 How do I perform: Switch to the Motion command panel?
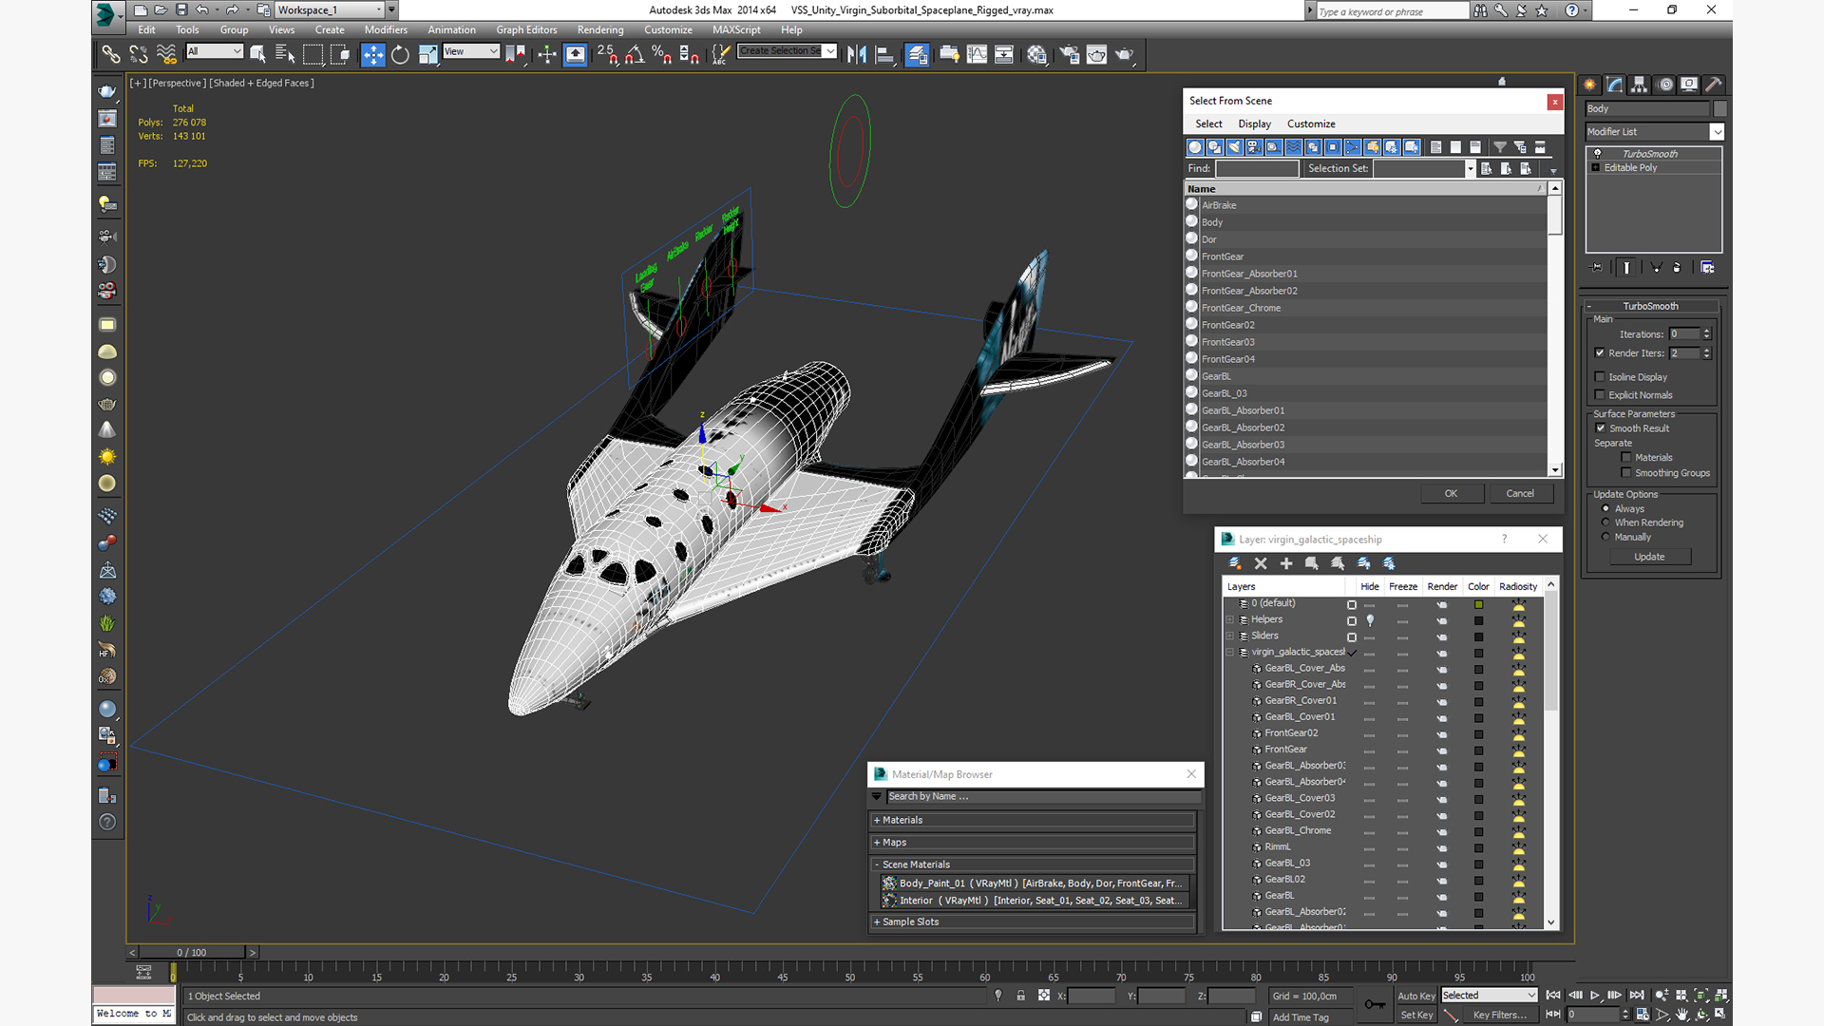[1664, 85]
